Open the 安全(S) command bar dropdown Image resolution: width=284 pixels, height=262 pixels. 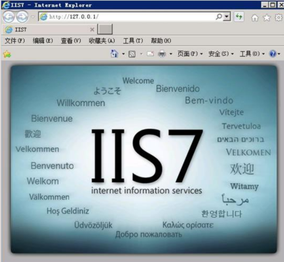coord(221,53)
